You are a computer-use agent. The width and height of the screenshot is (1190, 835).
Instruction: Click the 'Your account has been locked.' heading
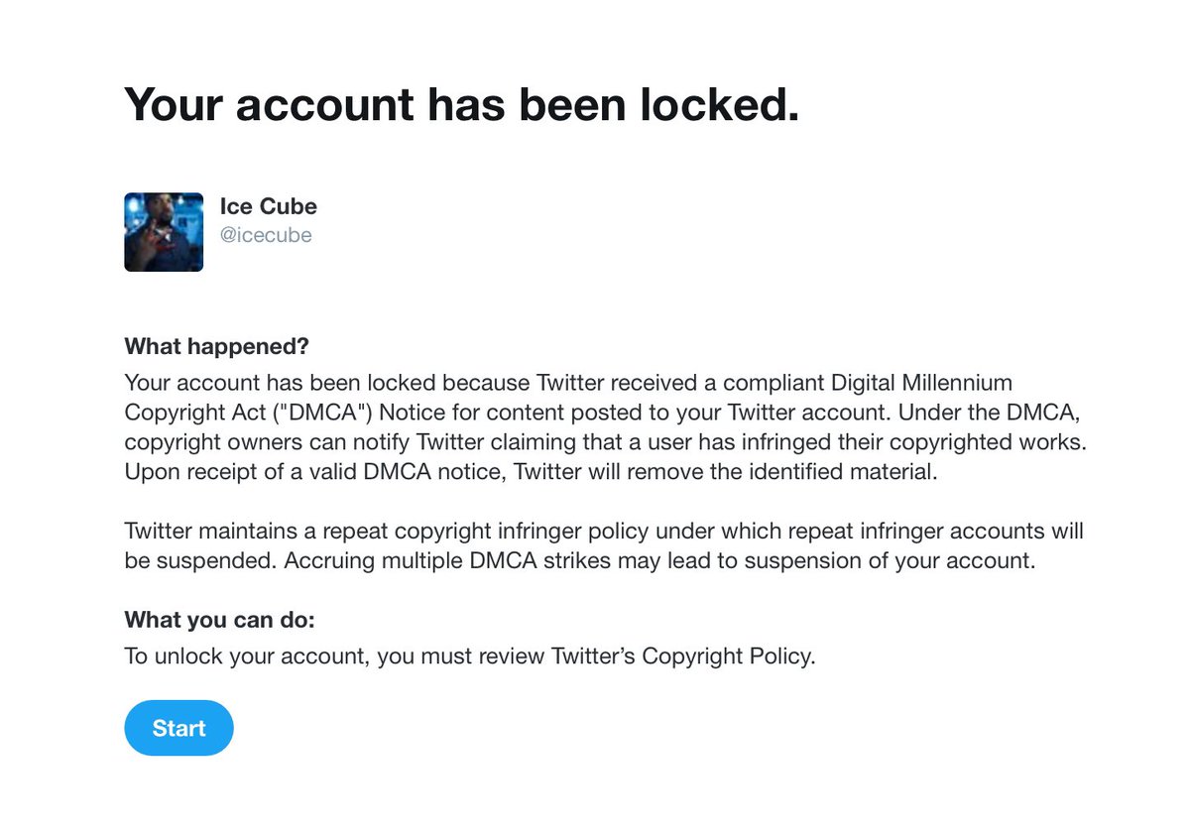click(x=461, y=104)
